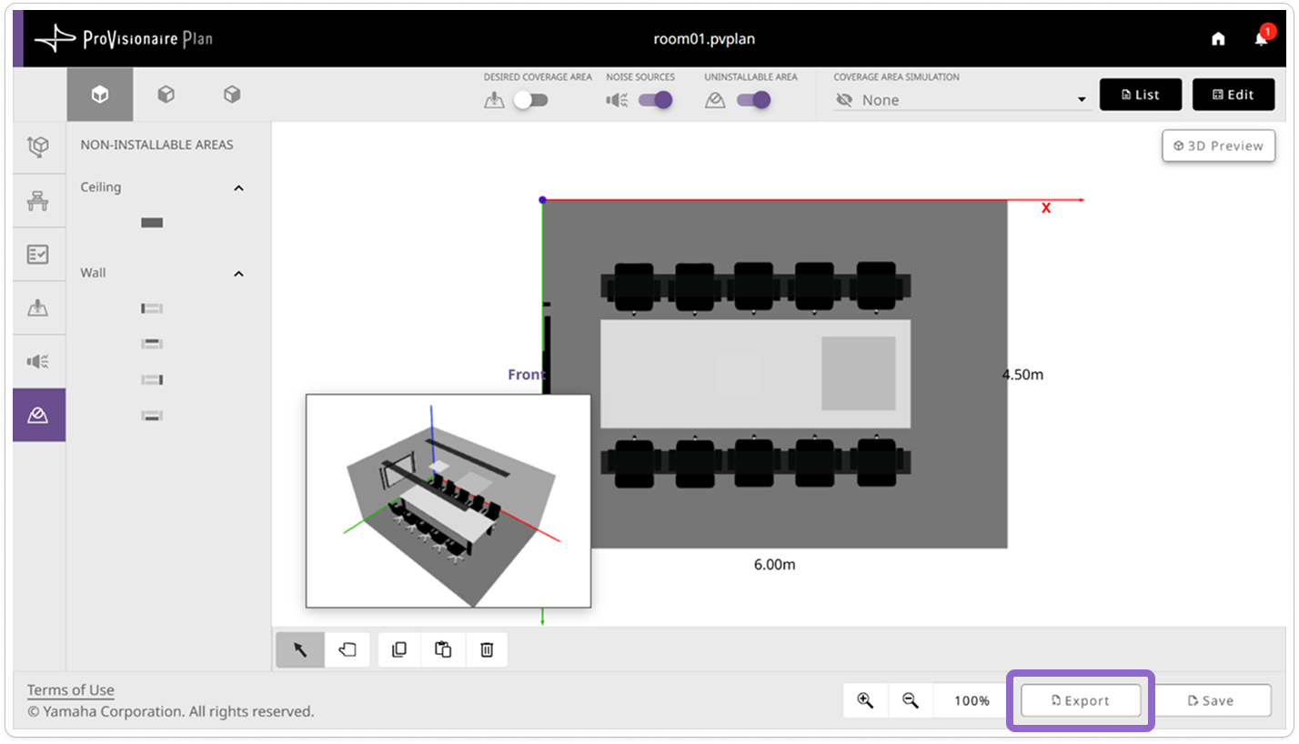
Task: Click the purple Front label
Action: click(526, 375)
